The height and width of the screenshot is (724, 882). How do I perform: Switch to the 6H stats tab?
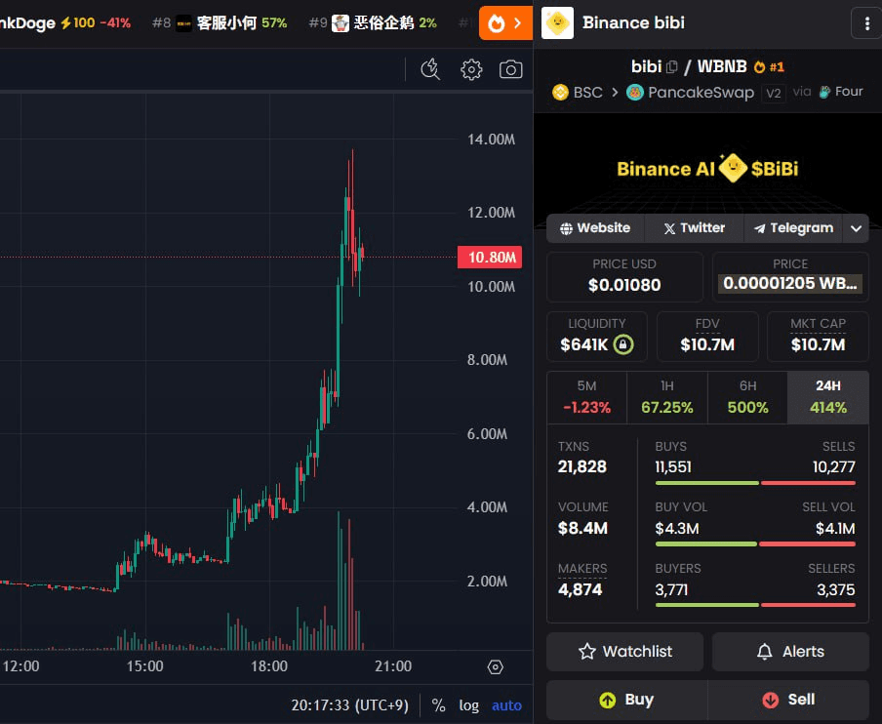[x=747, y=396]
